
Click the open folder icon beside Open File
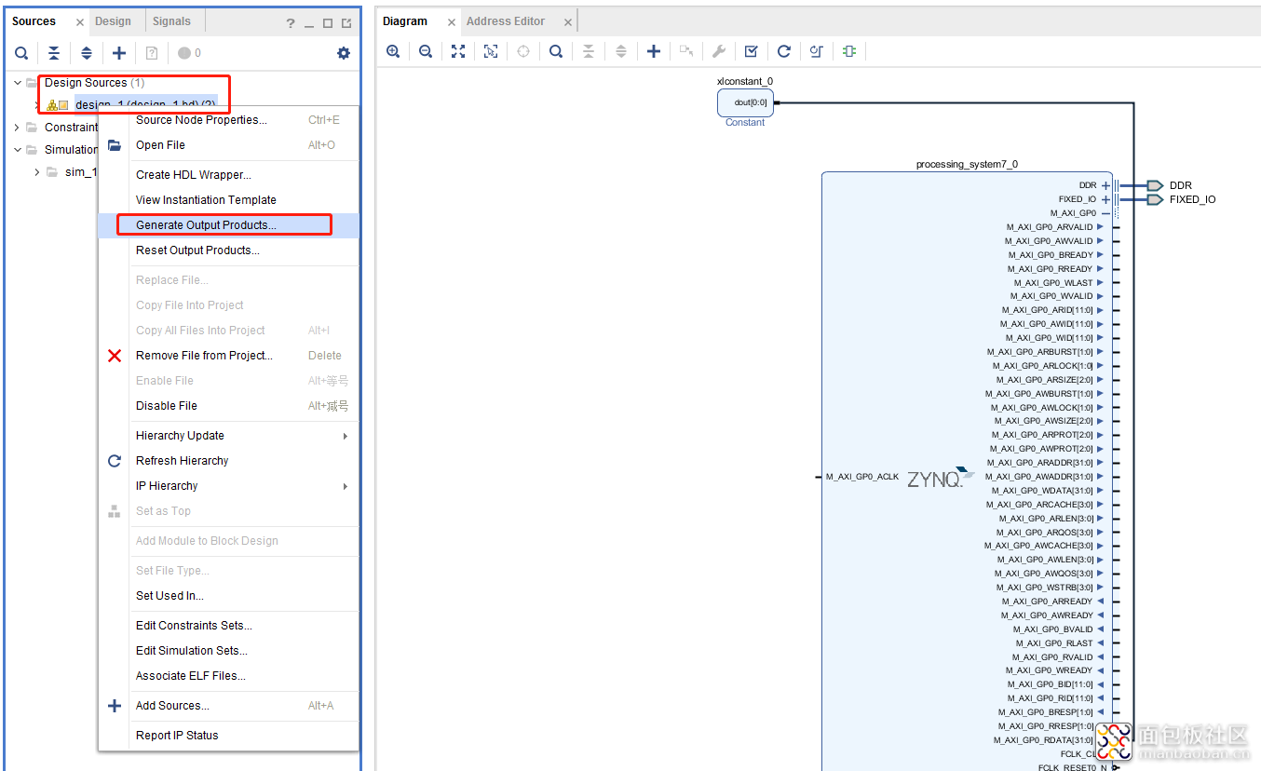(x=115, y=145)
